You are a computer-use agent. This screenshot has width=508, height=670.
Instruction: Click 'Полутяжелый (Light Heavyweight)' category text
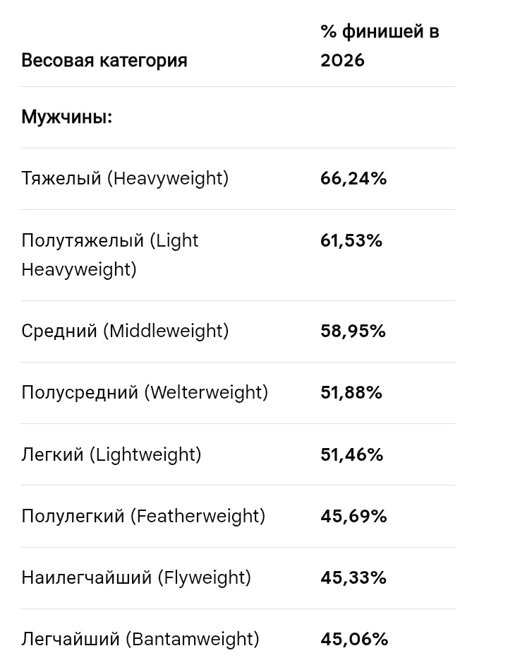click(110, 255)
